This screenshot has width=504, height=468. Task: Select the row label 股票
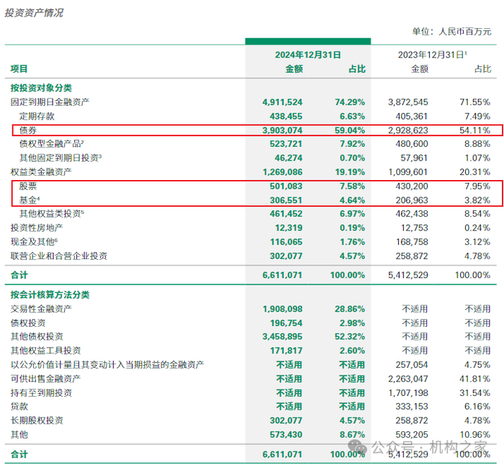(x=28, y=186)
